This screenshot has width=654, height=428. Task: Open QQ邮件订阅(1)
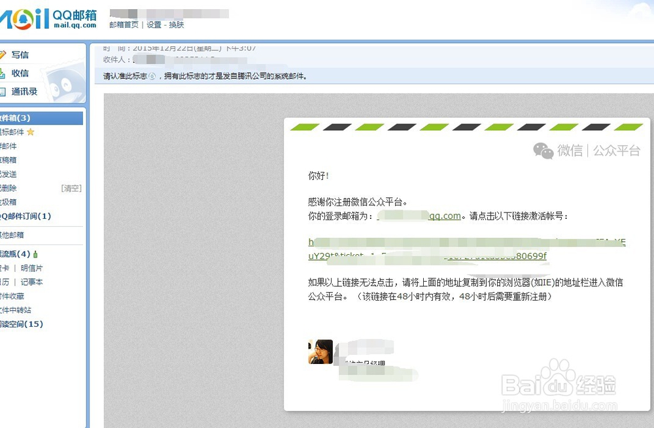[26, 216]
